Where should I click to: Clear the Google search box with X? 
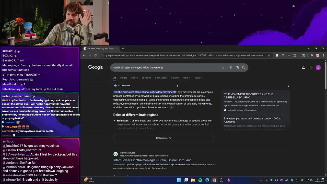tap(223, 68)
